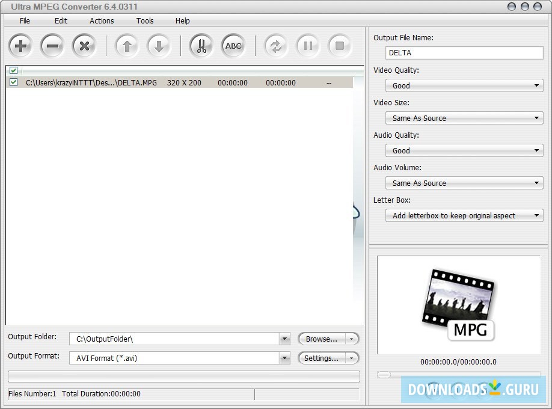552x409 pixels.
Task: Stop conversion with the stop icon
Action: click(x=340, y=45)
